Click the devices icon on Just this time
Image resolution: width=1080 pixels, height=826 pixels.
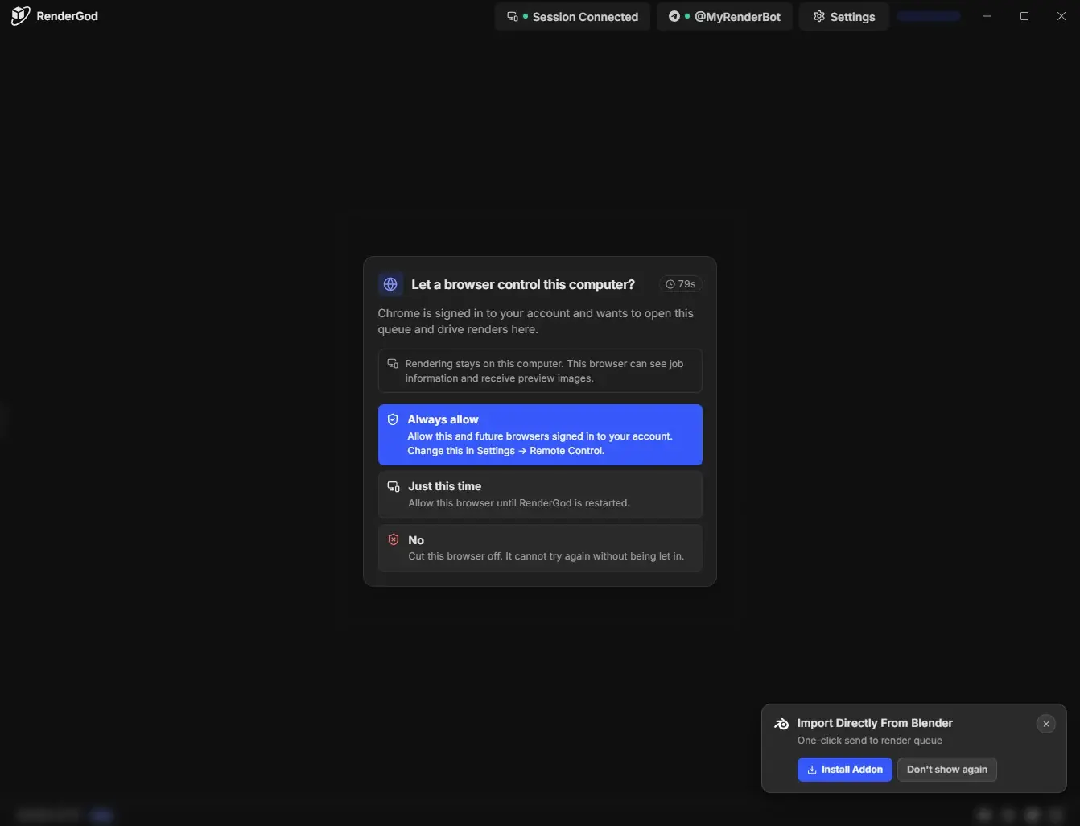coord(394,486)
